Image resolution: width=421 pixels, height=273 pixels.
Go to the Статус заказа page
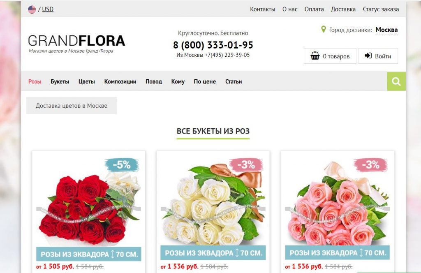(381, 9)
